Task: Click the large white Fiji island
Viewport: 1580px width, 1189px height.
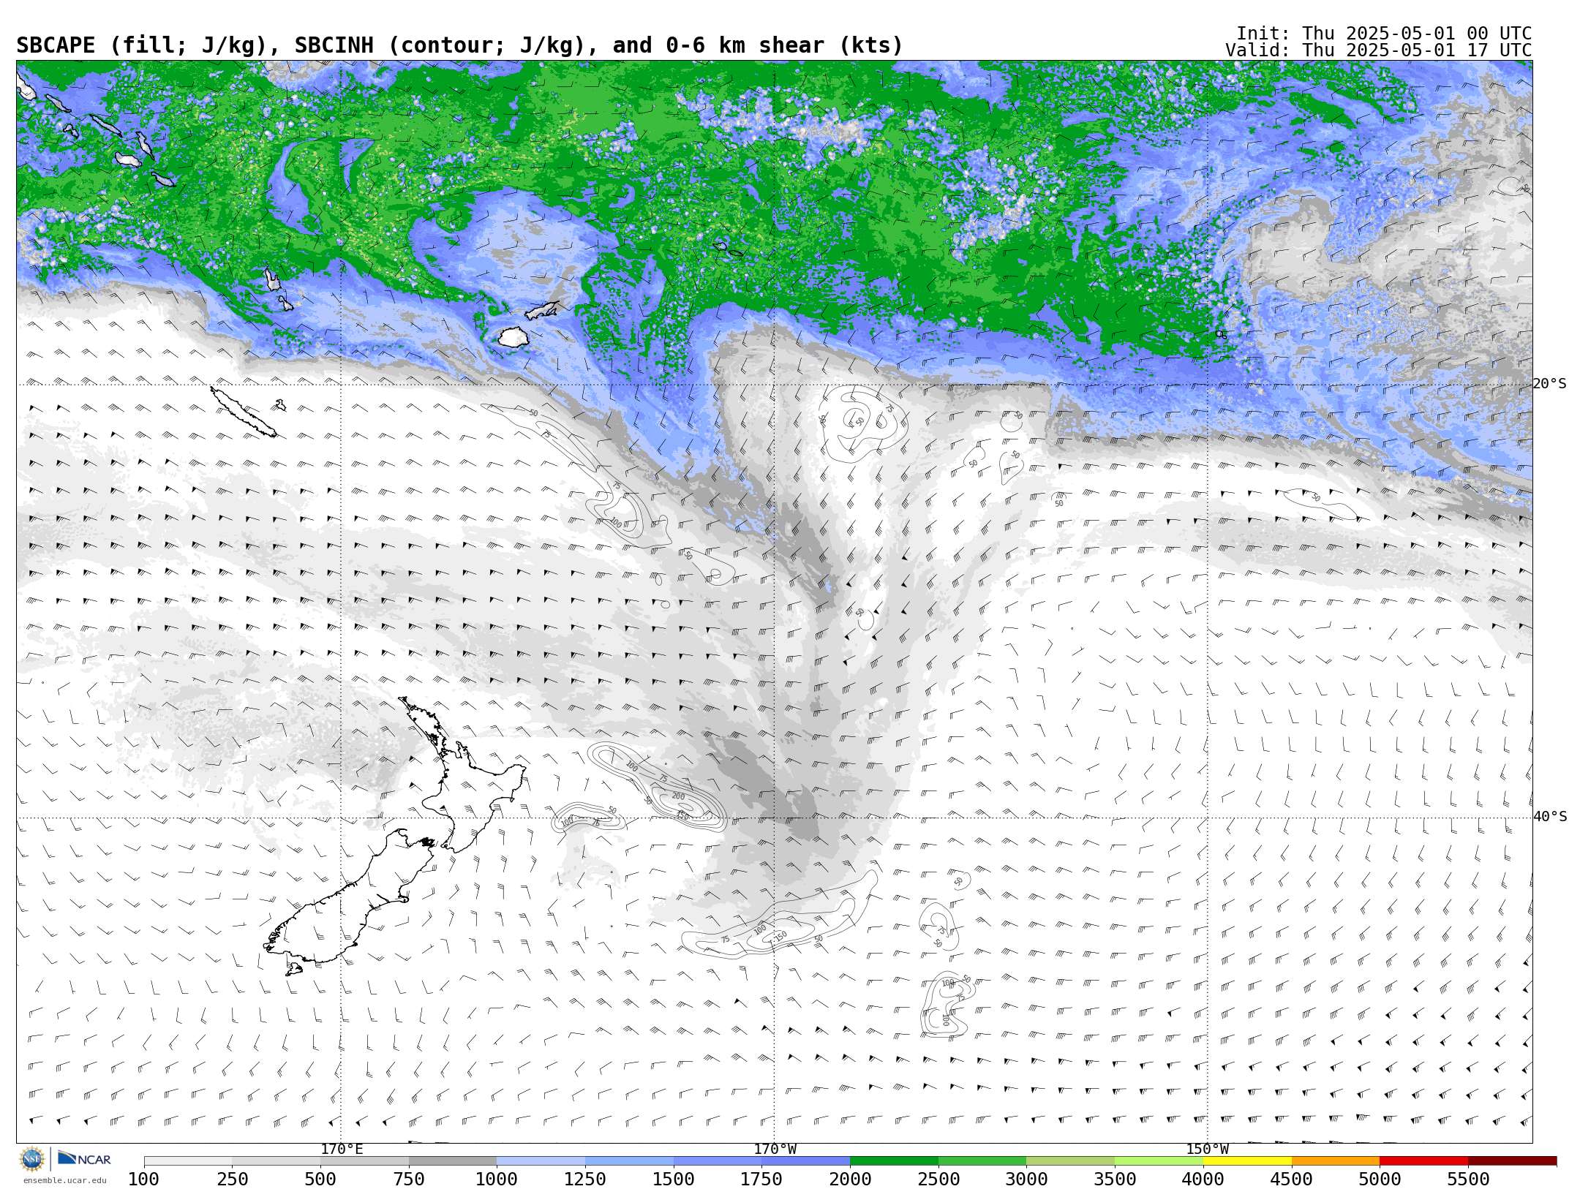Action: click(x=513, y=337)
